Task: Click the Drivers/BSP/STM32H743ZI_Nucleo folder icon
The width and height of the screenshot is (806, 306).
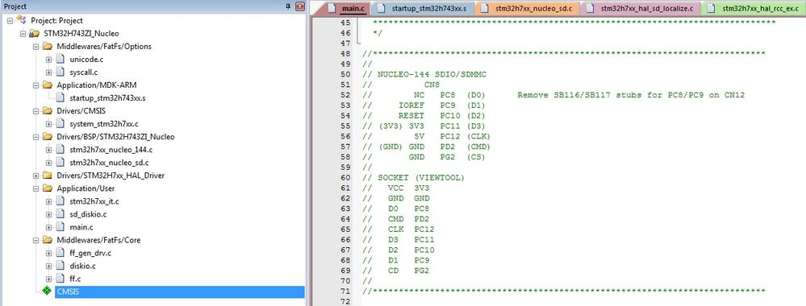Action: coord(48,137)
